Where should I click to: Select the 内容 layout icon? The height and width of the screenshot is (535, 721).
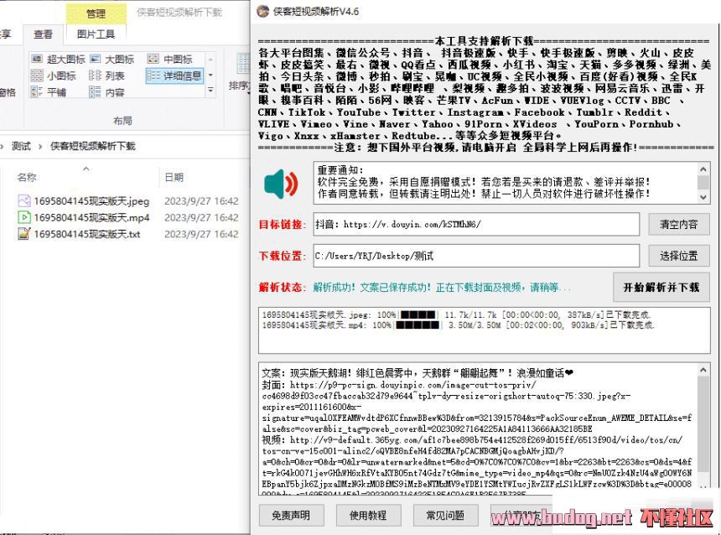[x=96, y=92]
